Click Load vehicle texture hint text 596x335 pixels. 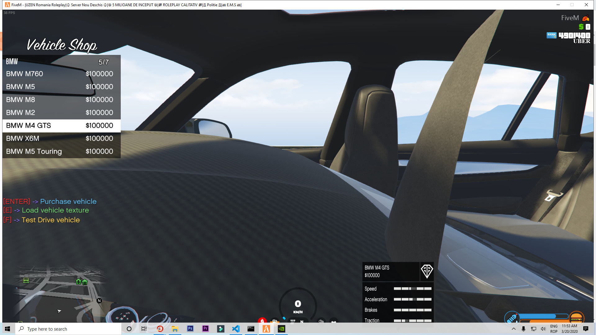55,210
